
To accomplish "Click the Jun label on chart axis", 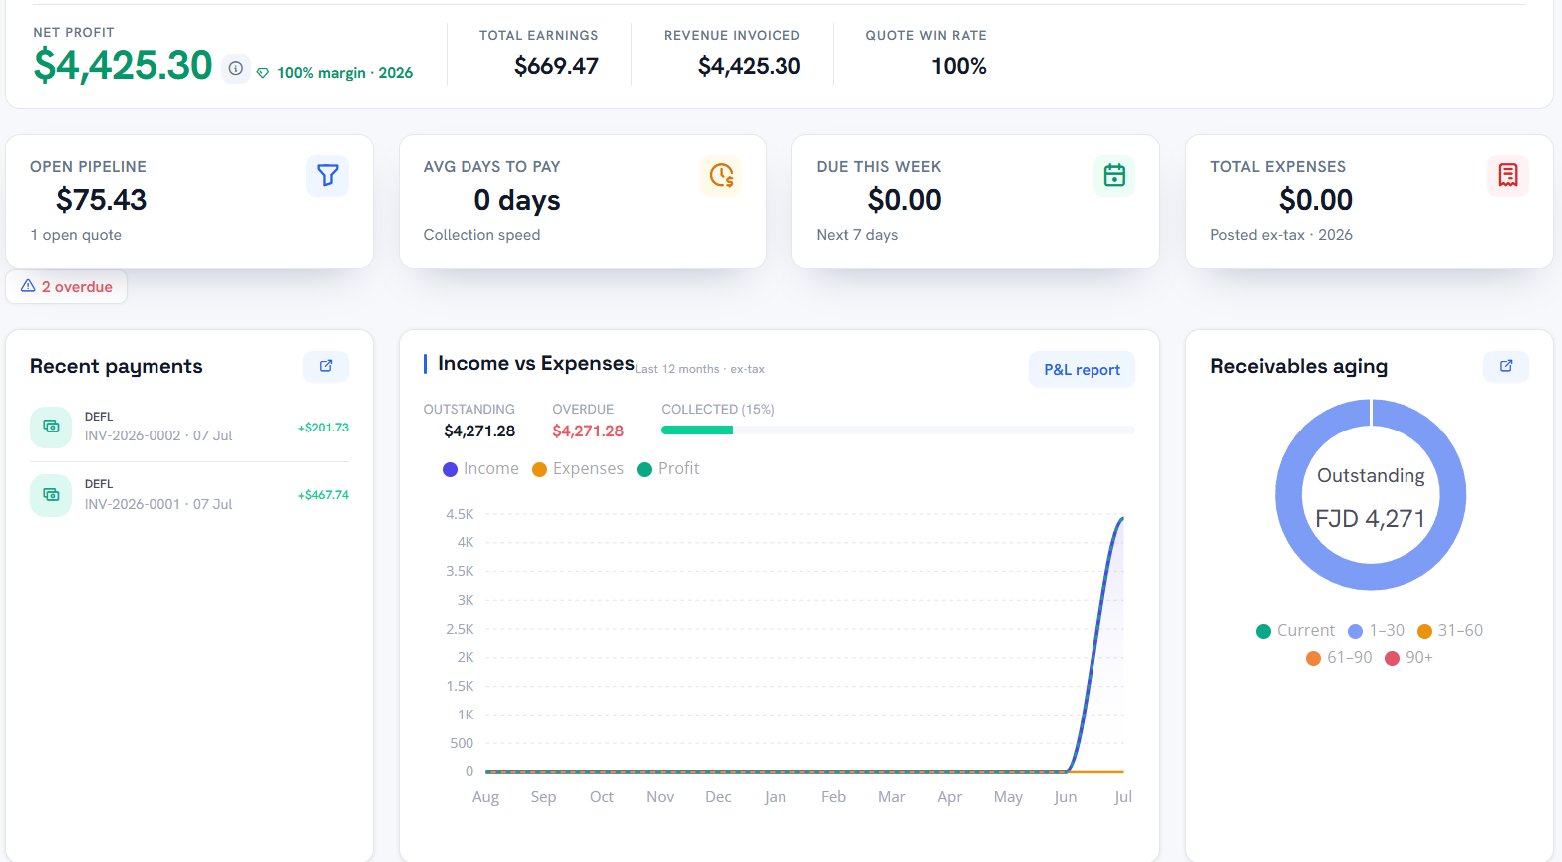I will tap(1065, 797).
